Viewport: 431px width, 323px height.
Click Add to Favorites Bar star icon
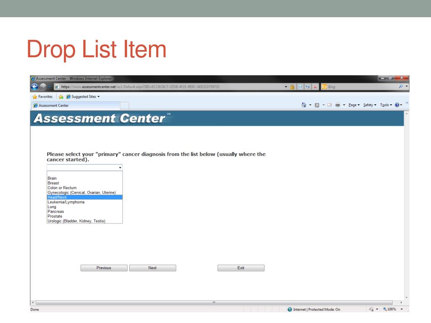click(61, 97)
